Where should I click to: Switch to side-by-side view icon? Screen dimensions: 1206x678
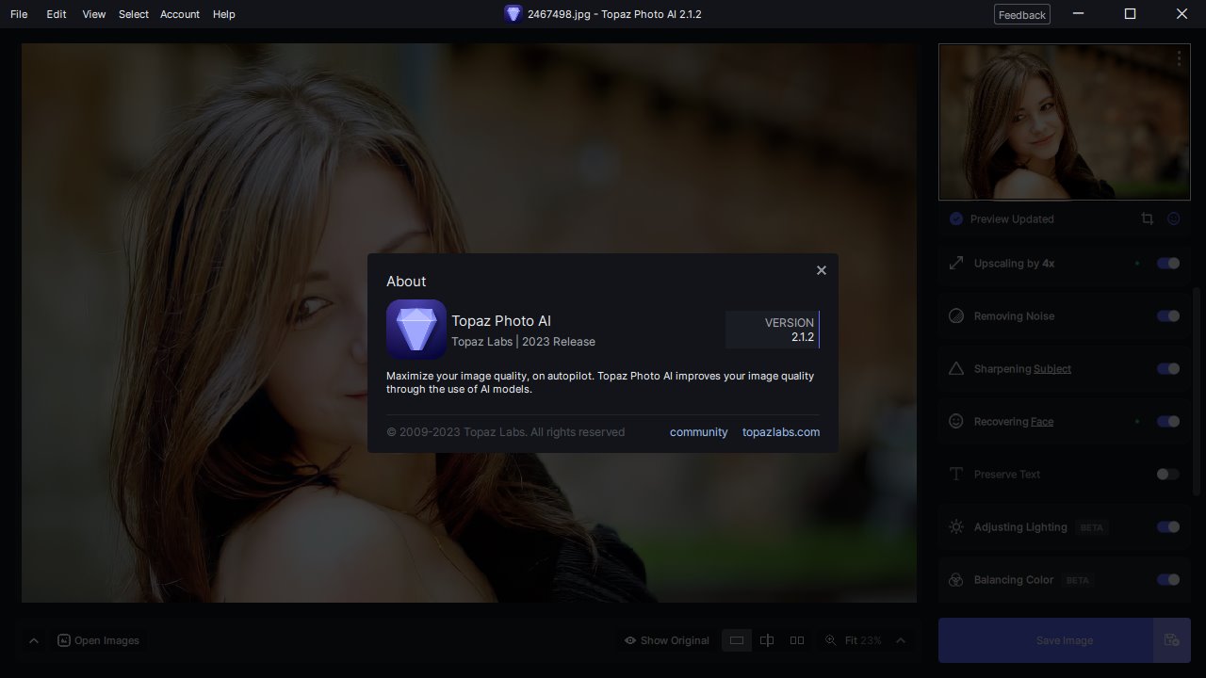(x=797, y=640)
